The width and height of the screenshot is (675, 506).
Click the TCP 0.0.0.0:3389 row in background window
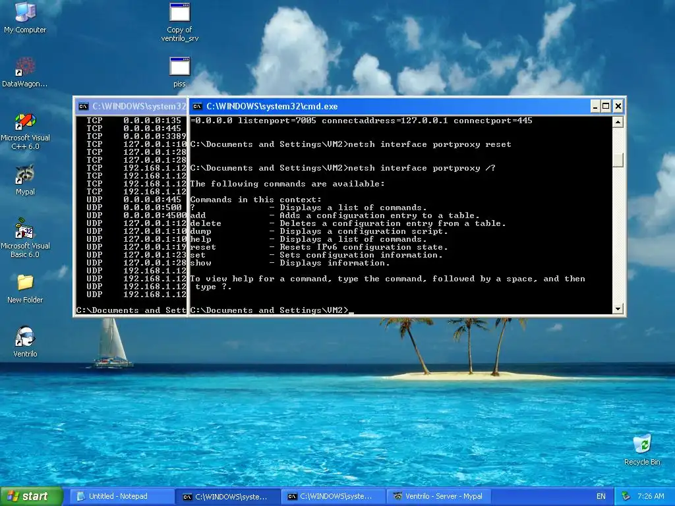(x=136, y=136)
